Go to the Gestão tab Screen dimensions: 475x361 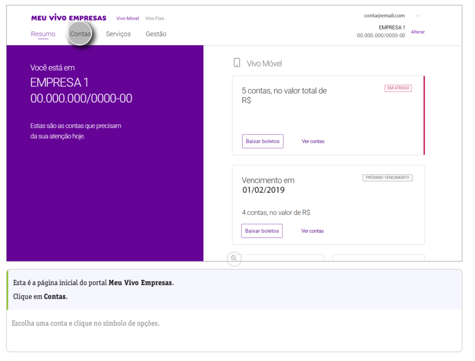click(156, 34)
